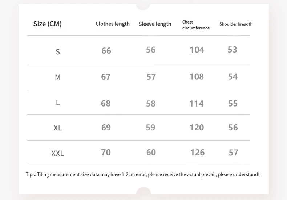Select the XL size row label
The width and height of the screenshot is (287, 200).
[58, 128]
